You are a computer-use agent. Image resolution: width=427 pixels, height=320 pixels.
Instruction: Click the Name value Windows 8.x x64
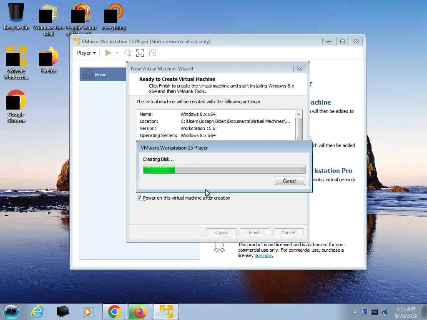click(x=198, y=114)
